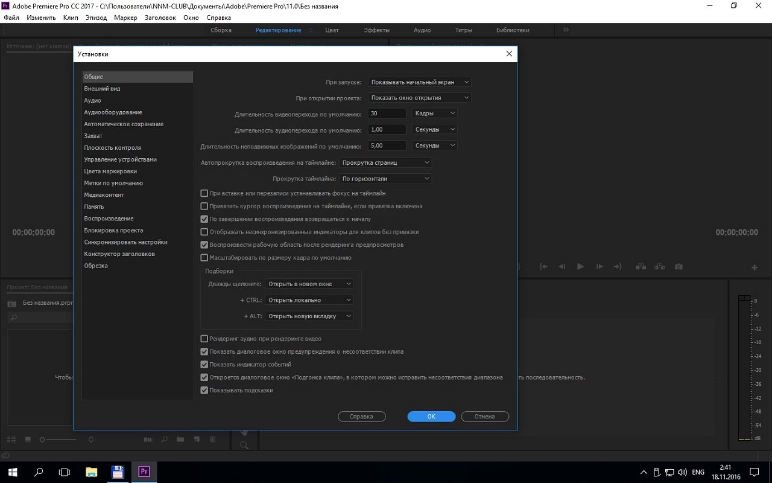Click the Export Frame camera icon
The height and width of the screenshot is (483, 772).
point(679,267)
